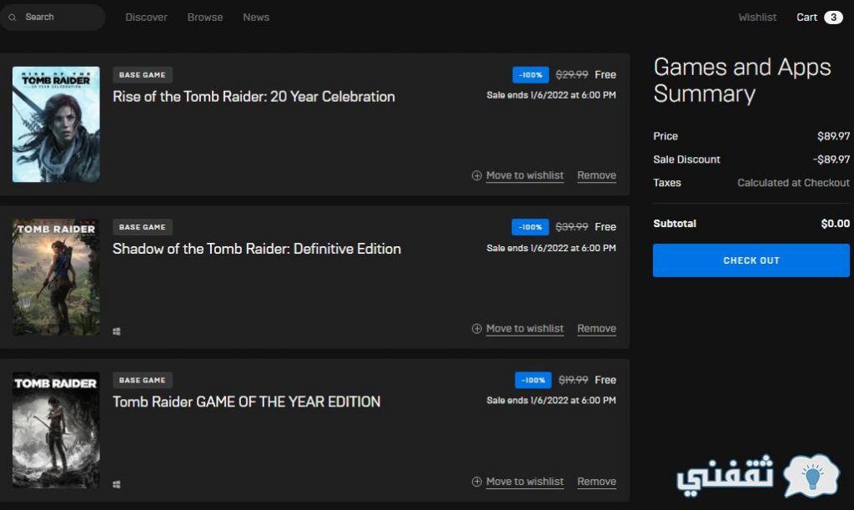Open the Browse tab
Image resolution: width=854 pixels, height=510 pixels.
[x=205, y=18]
